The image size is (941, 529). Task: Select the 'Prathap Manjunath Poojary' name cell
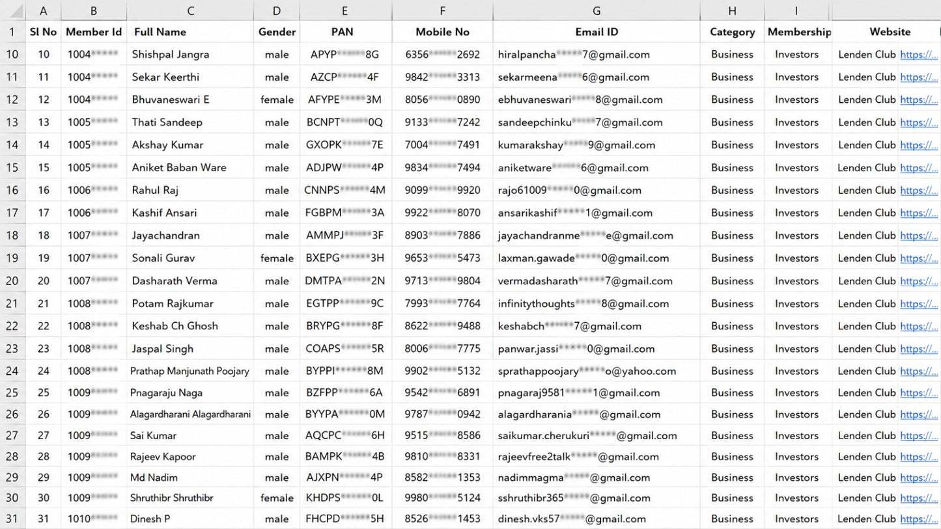coord(190,371)
